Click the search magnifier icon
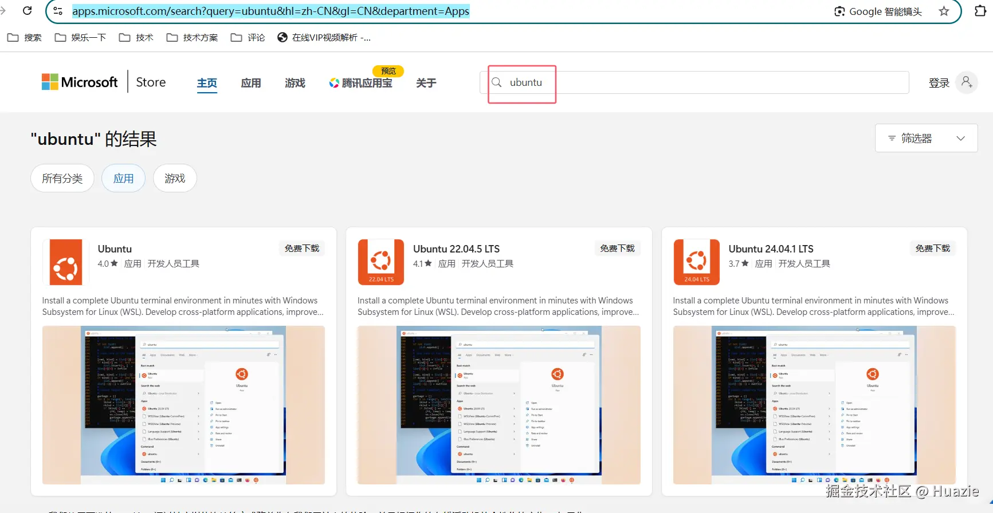This screenshot has height=513, width=993. click(497, 82)
